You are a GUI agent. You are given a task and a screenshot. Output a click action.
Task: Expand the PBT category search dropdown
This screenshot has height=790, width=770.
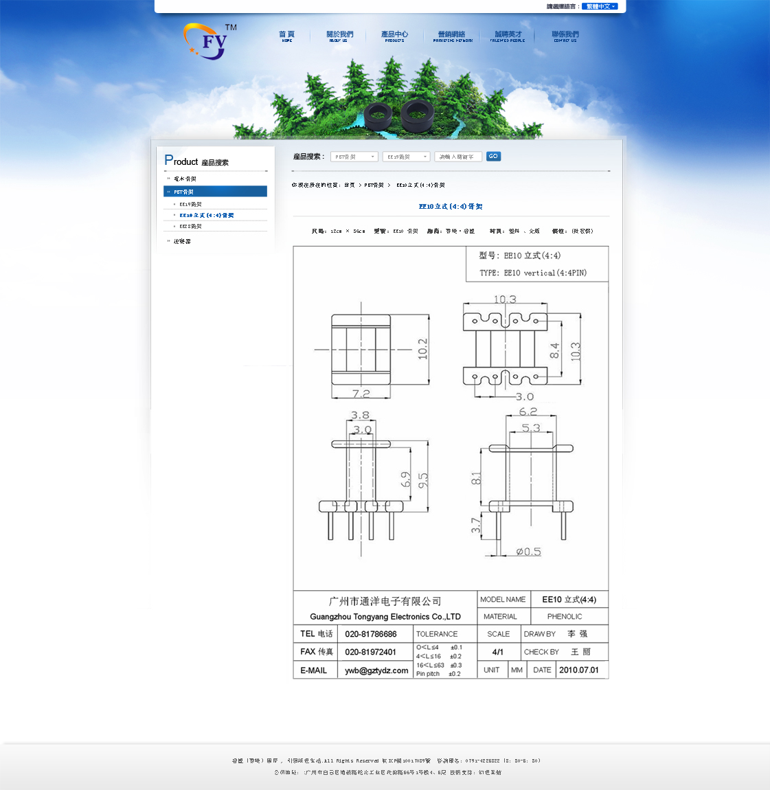coord(354,157)
